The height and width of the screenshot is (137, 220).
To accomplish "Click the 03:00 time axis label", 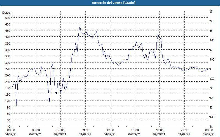I will pos(36,130).
